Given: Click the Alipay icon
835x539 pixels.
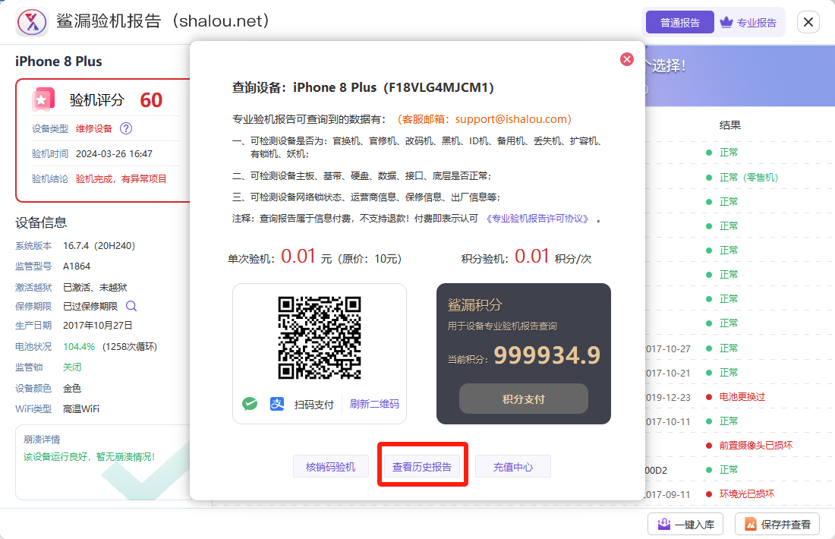Looking at the screenshot, I should coord(277,404).
